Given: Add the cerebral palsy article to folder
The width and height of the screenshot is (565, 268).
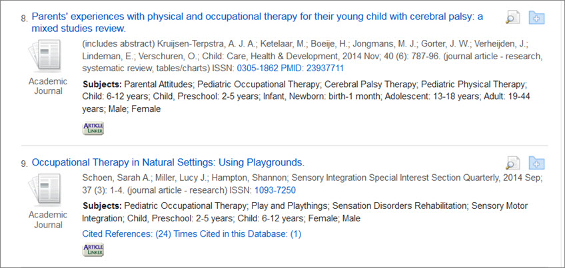Looking at the screenshot, I should pos(537,18).
